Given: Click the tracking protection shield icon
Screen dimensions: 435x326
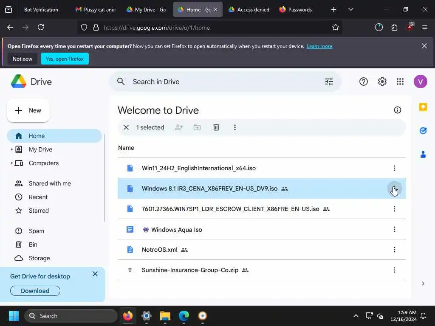Looking at the screenshot, I should [84, 28].
